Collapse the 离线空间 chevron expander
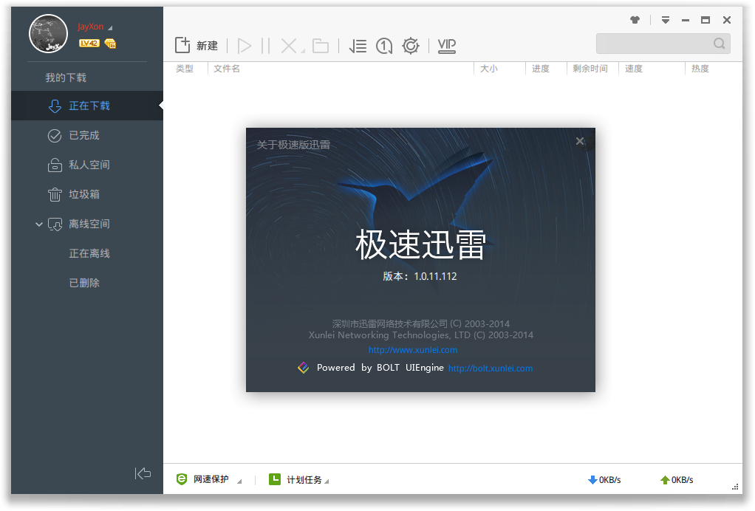 point(39,224)
